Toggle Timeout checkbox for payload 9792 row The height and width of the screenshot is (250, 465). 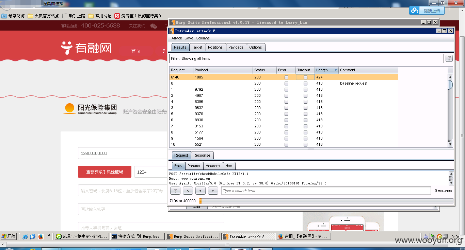point(305,89)
